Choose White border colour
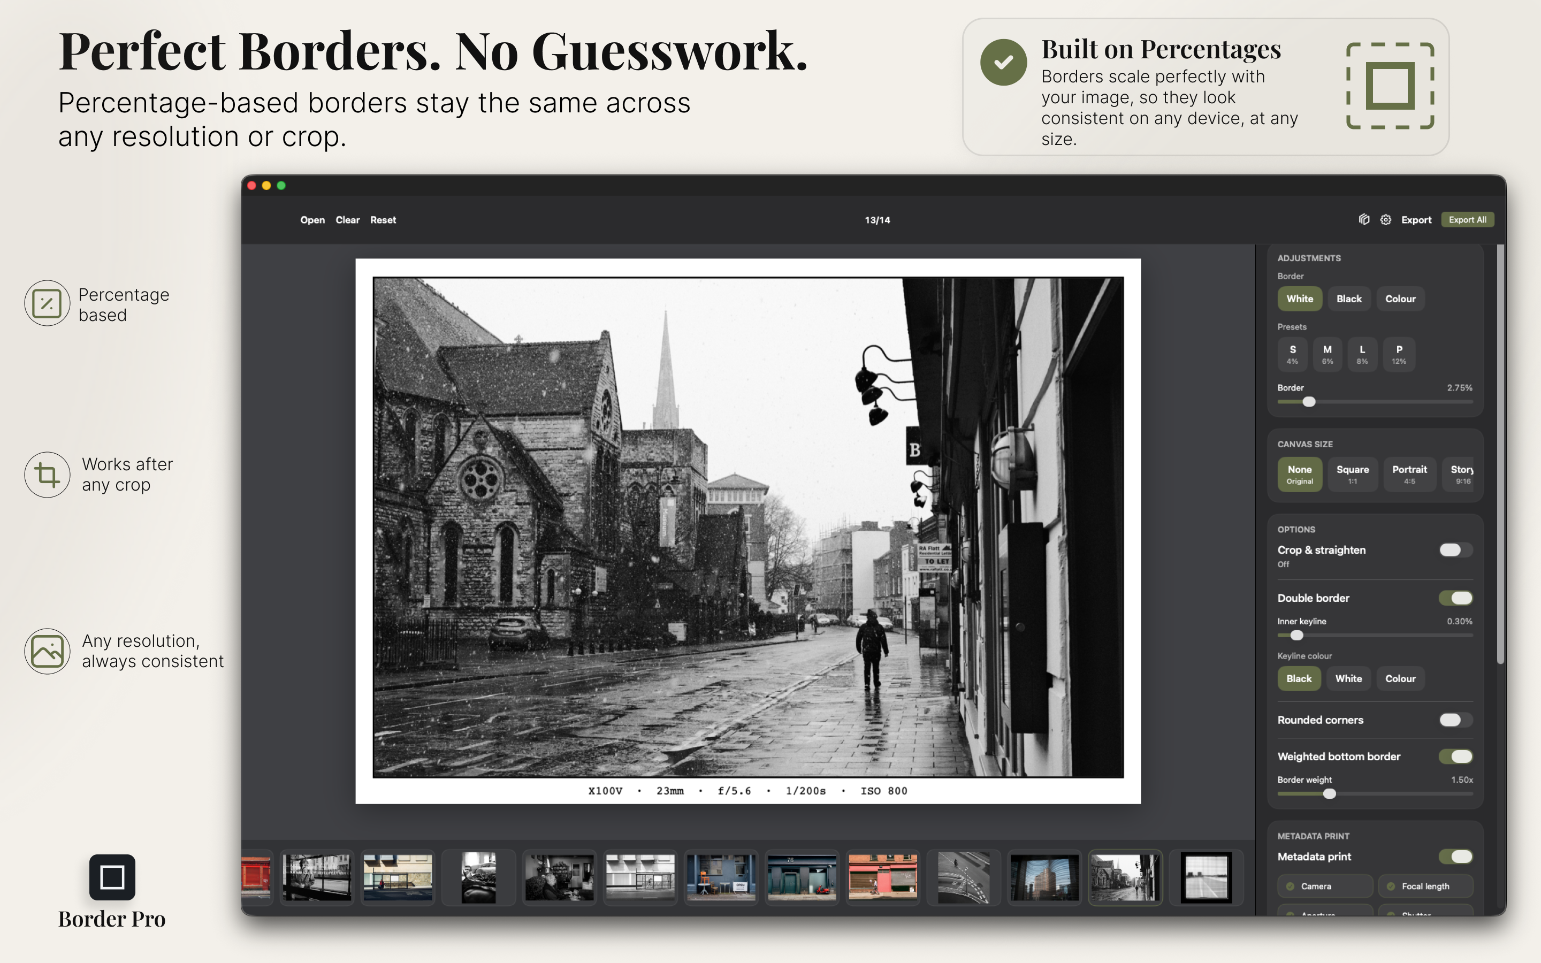 pos(1300,299)
